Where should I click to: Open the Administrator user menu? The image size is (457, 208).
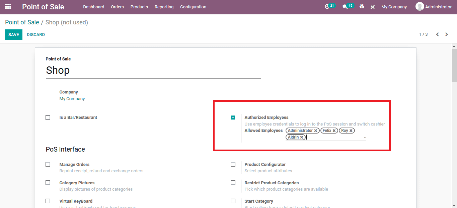pos(434,7)
